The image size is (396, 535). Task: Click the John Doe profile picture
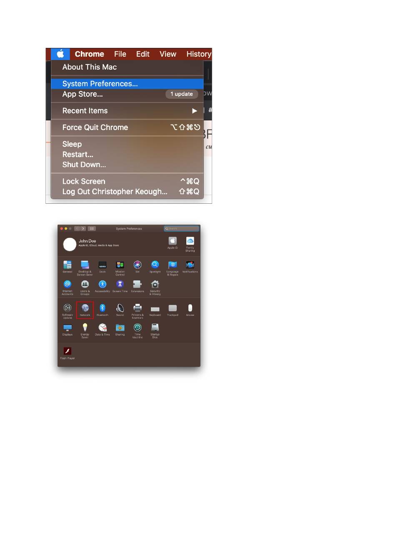(x=70, y=245)
